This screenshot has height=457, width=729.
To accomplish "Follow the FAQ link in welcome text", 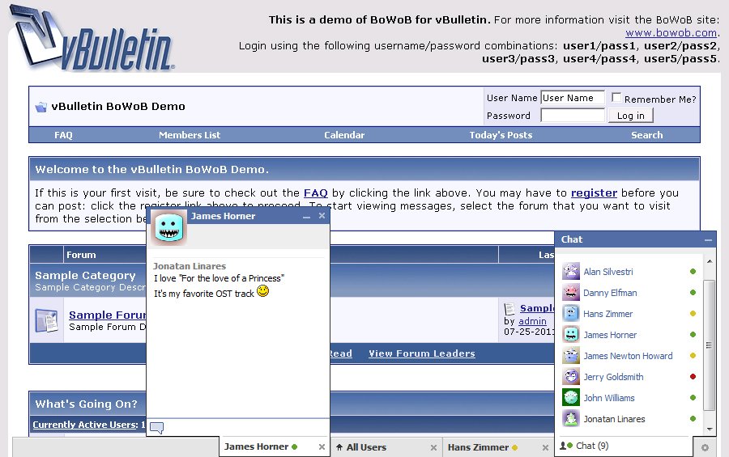I will click(316, 193).
